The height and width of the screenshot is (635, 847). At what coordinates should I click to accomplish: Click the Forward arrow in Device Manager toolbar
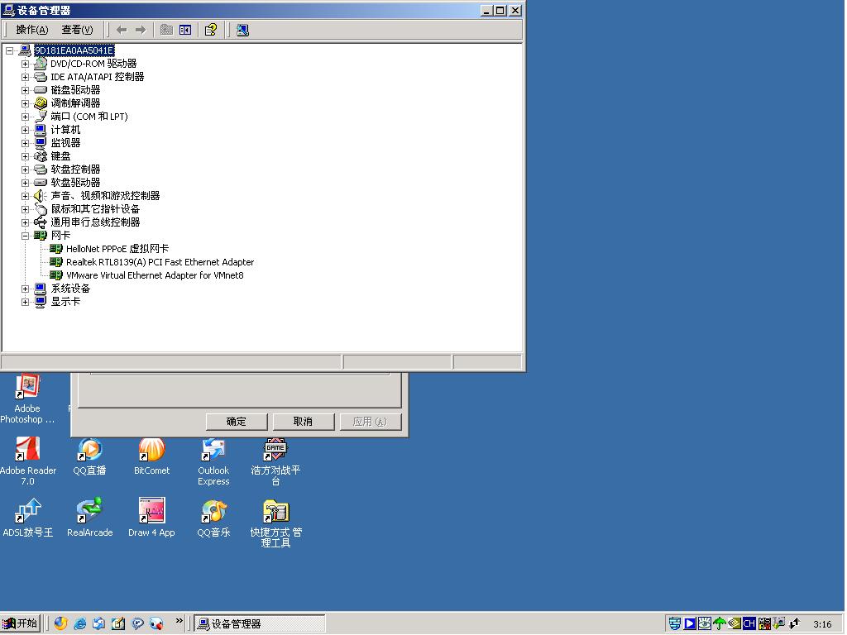coord(141,30)
